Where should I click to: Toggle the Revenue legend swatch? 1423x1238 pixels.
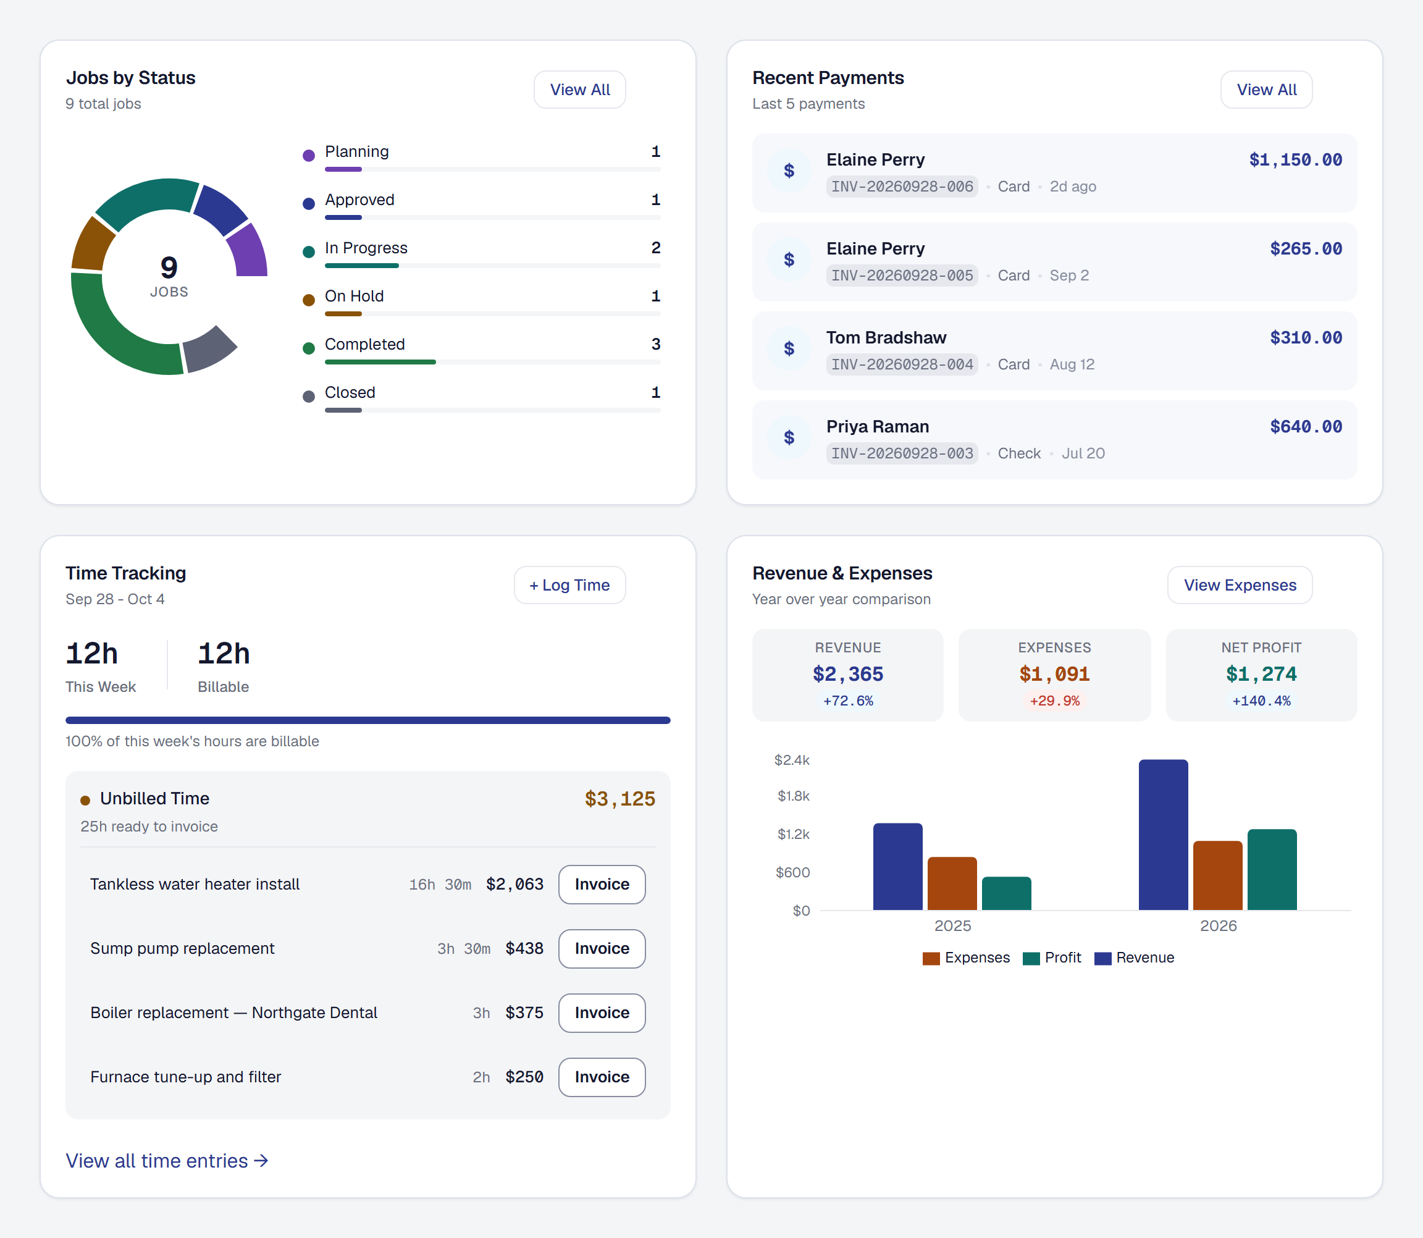[1102, 958]
